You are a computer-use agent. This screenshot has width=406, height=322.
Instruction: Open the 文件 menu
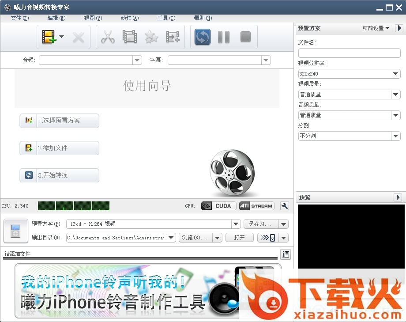point(20,18)
